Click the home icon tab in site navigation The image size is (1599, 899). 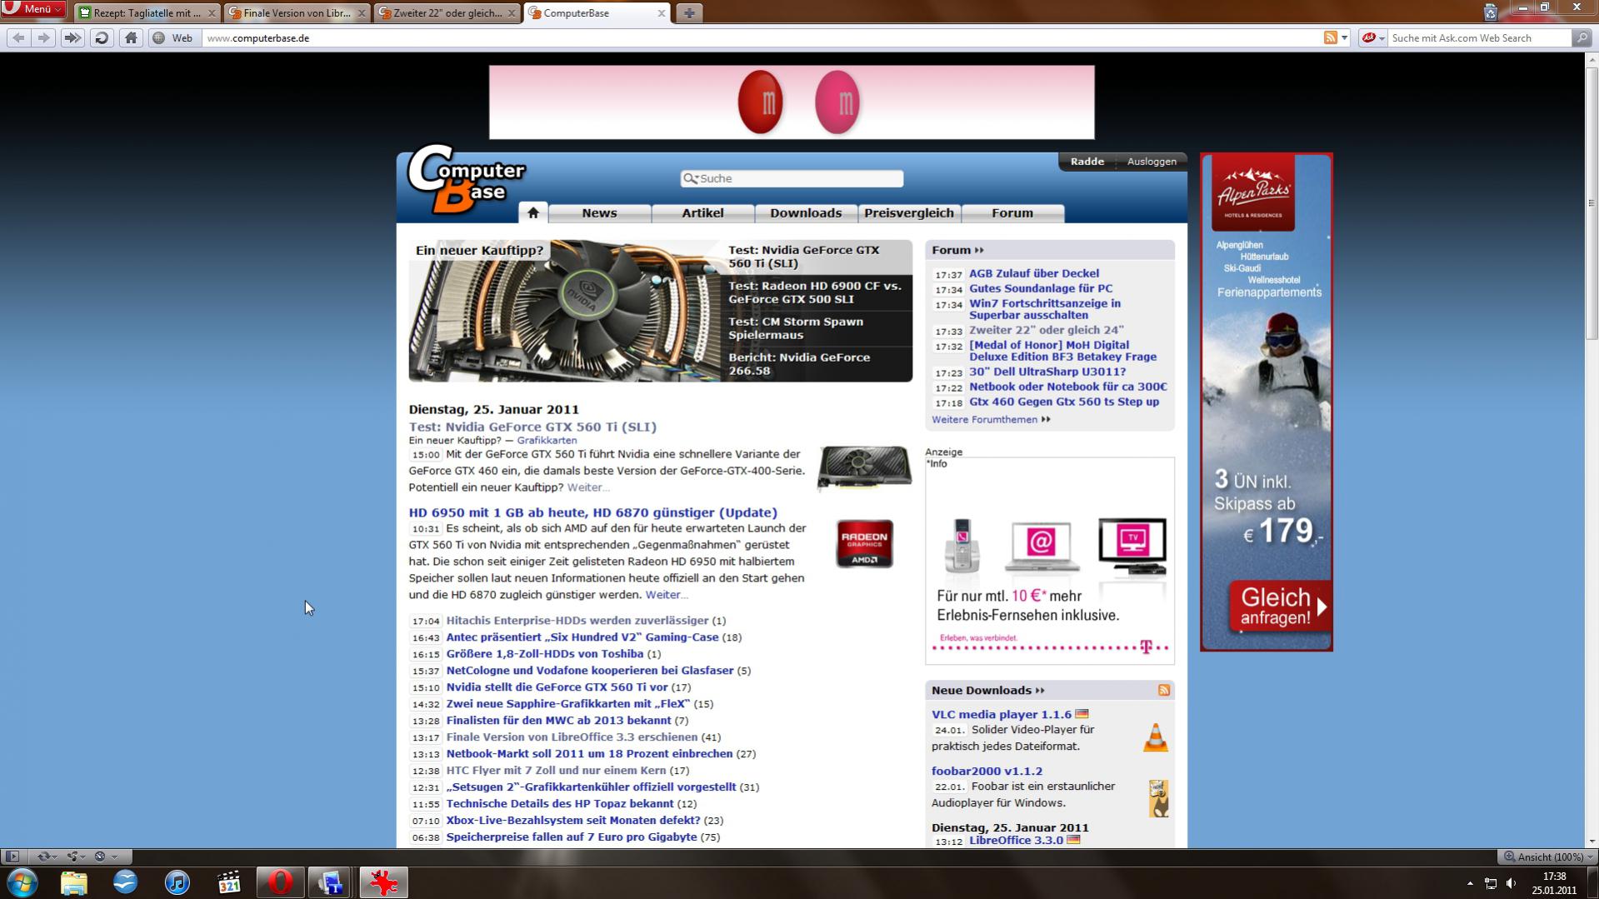pyautogui.click(x=533, y=212)
